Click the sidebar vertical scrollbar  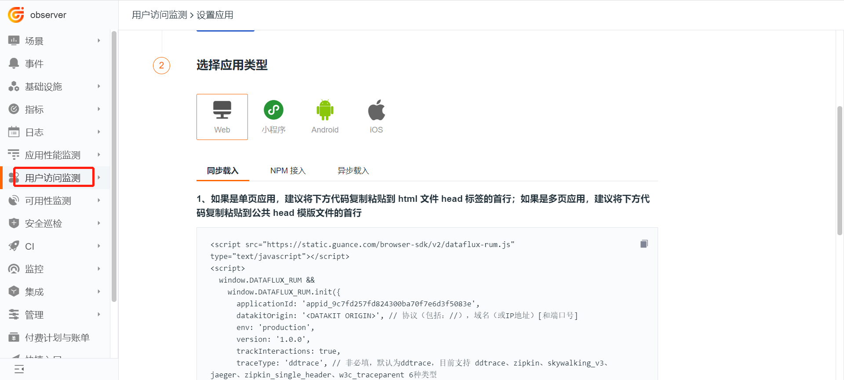[114, 167]
